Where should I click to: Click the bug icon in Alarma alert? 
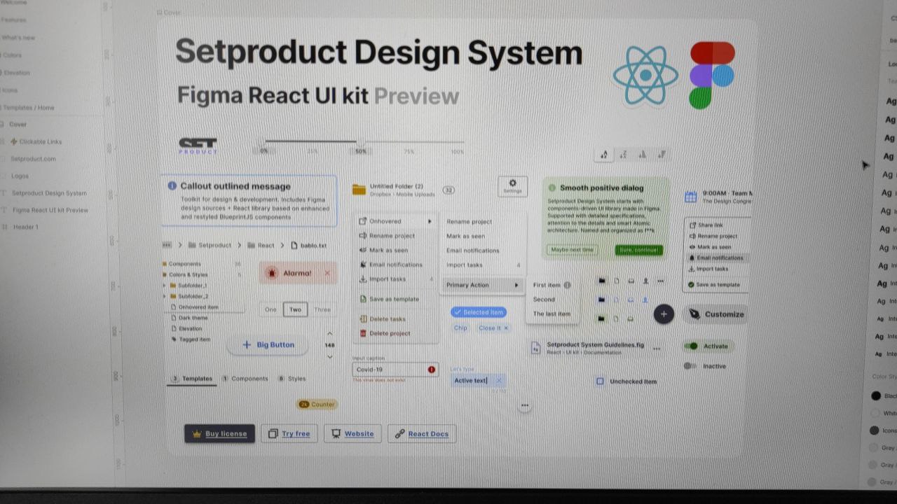pyautogui.click(x=272, y=273)
